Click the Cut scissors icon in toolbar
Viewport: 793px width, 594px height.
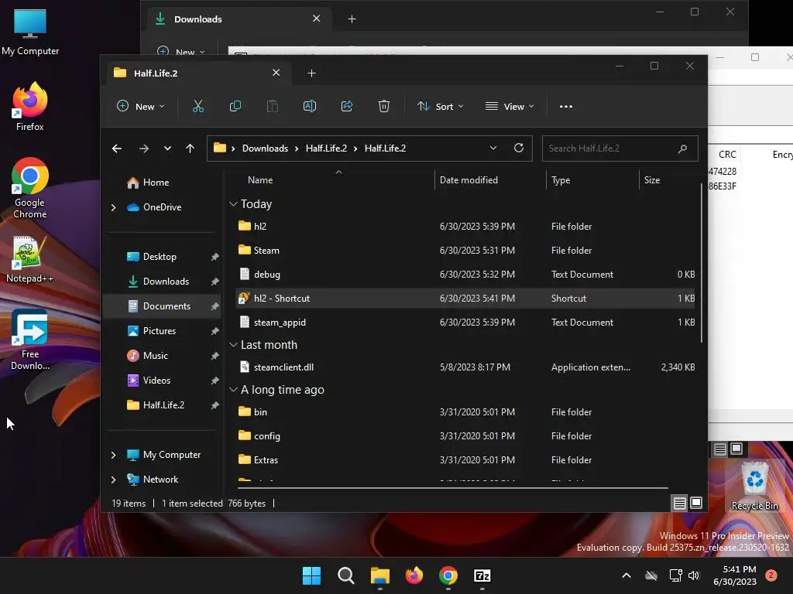[197, 106]
